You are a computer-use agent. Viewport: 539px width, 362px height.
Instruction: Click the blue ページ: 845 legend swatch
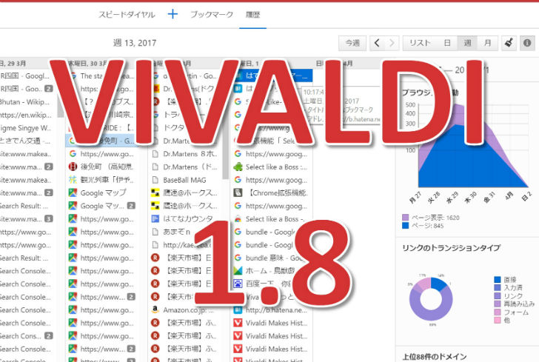[x=406, y=226]
